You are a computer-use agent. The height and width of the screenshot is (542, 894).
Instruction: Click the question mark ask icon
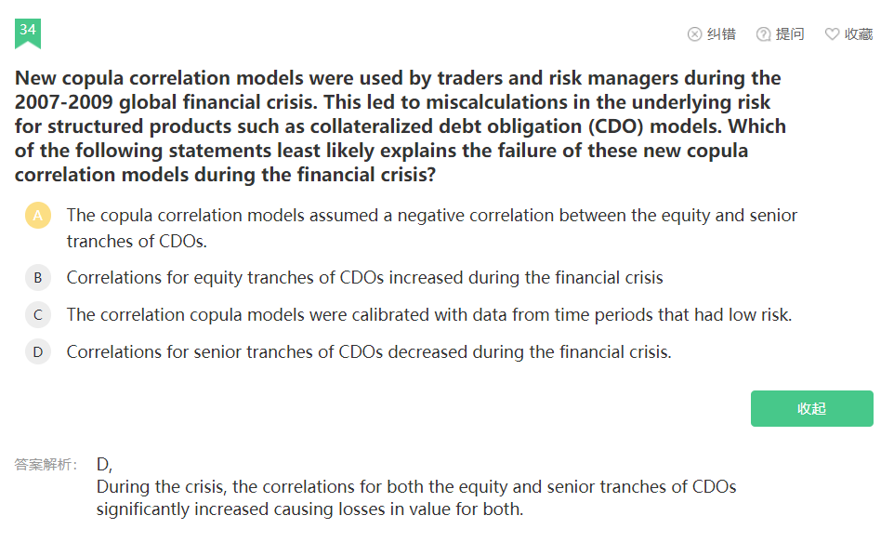pyautogui.click(x=763, y=34)
